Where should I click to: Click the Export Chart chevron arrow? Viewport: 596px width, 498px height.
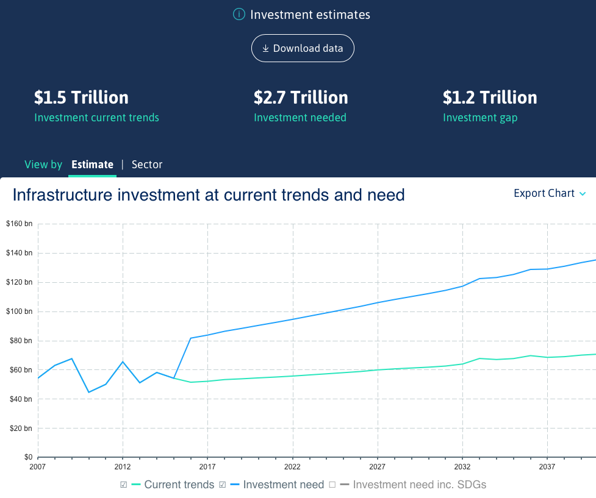click(x=583, y=194)
